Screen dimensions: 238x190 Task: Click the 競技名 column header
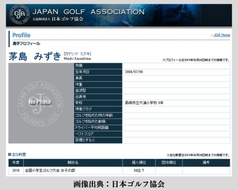pyautogui.click(x=73, y=162)
